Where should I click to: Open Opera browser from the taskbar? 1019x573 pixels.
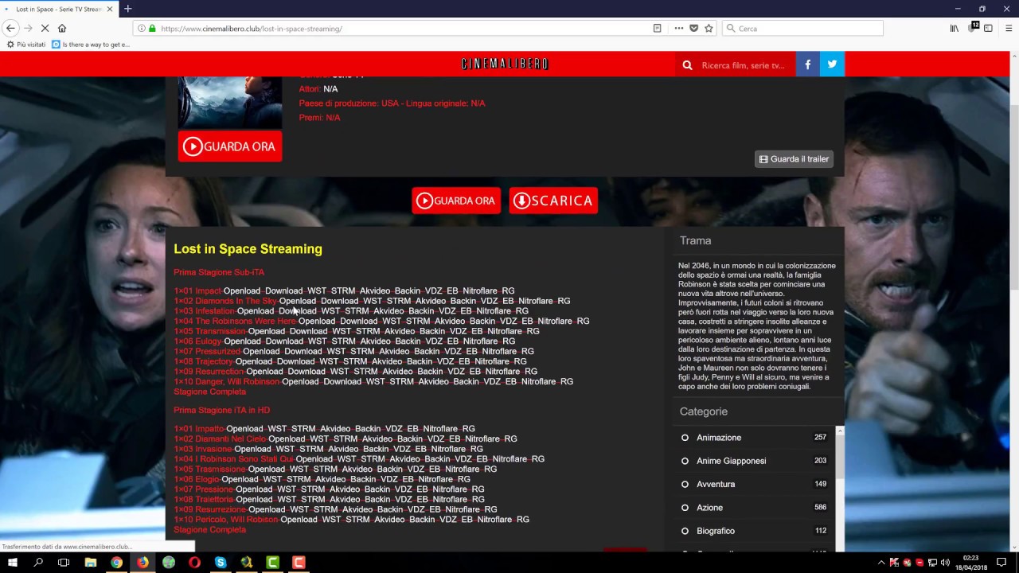click(195, 563)
